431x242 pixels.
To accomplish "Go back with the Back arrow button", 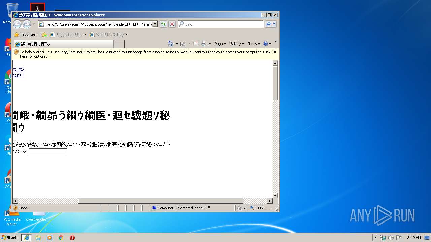I will pyautogui.click(x=18, y=24).
